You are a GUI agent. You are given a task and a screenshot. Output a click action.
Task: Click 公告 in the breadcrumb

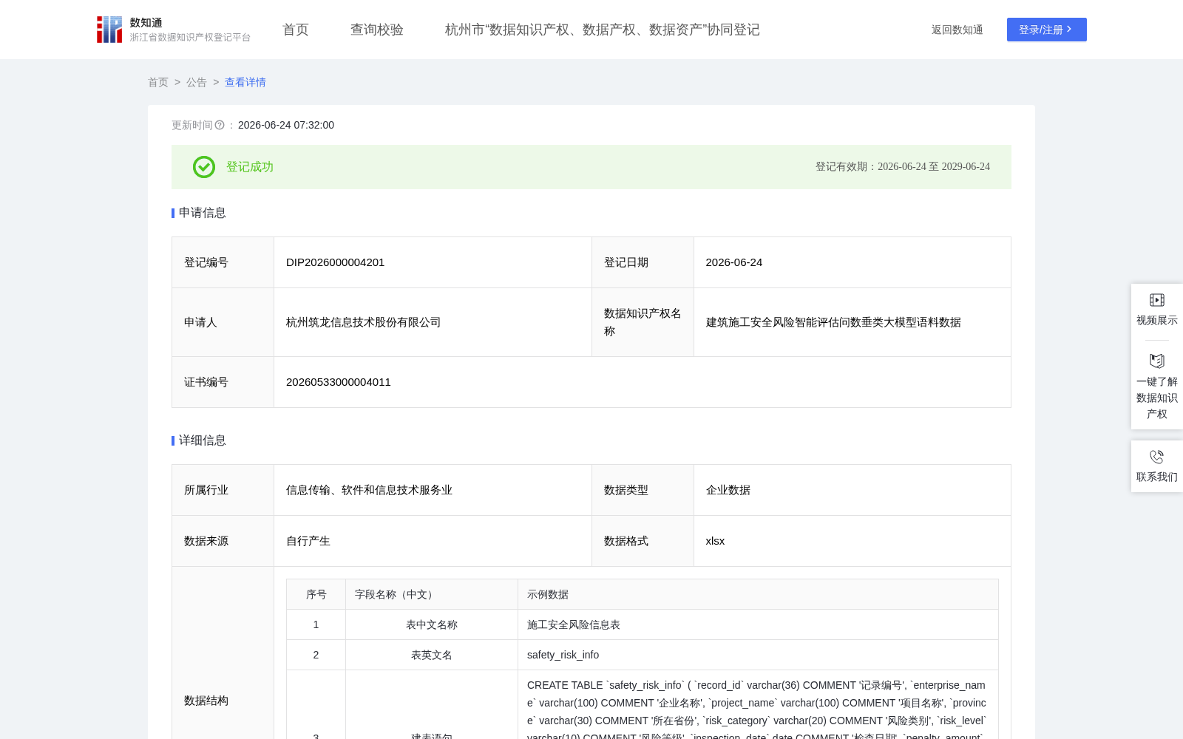(197, 82)
